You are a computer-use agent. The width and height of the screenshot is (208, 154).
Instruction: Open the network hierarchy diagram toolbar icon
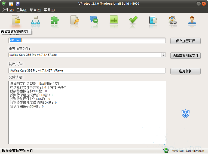35,20
